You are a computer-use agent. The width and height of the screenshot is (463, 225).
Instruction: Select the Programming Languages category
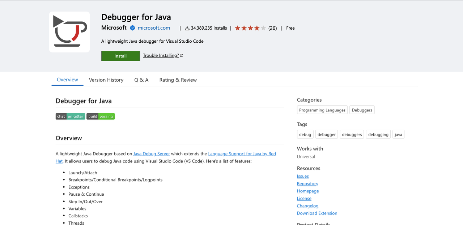point(322,110)
